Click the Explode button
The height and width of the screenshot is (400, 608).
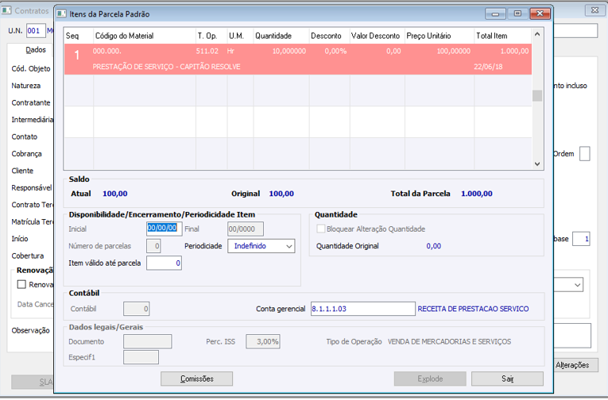pyautogui.click(x=430, y=379)
